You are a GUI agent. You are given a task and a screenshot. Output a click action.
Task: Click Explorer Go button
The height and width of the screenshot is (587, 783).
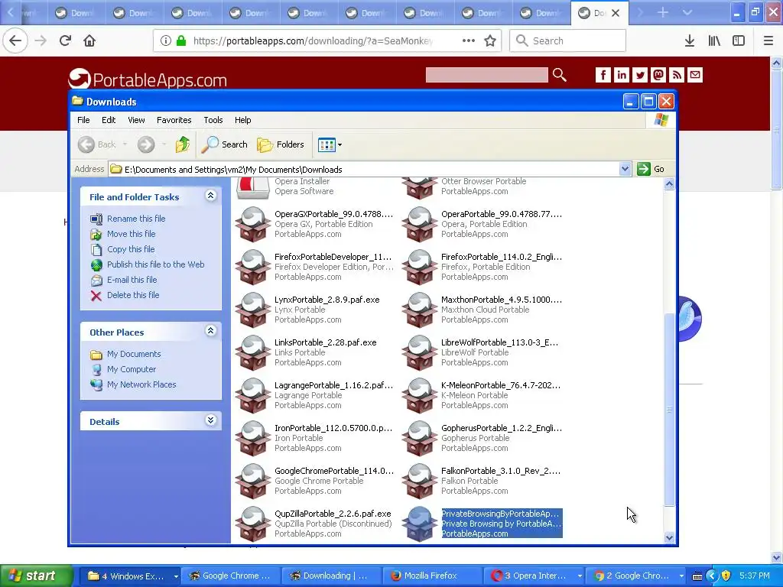click(651, 169)
